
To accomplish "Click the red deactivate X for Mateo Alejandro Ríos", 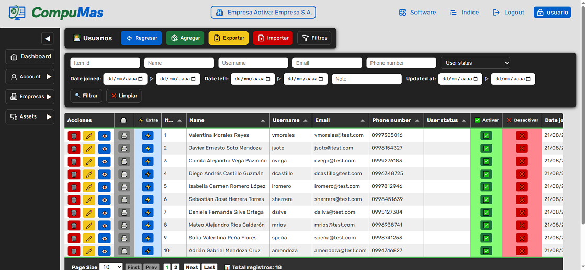I will pyautogui.click(x=522, y=225).
